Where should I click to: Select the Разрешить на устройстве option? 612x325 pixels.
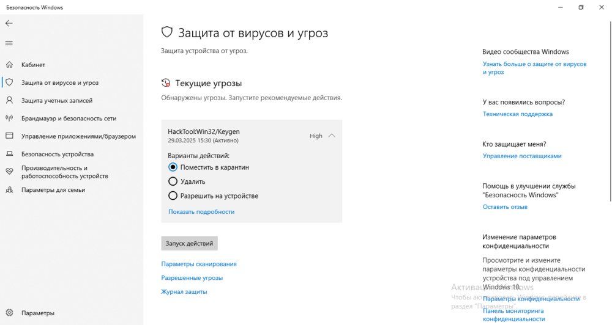(173, 196)
